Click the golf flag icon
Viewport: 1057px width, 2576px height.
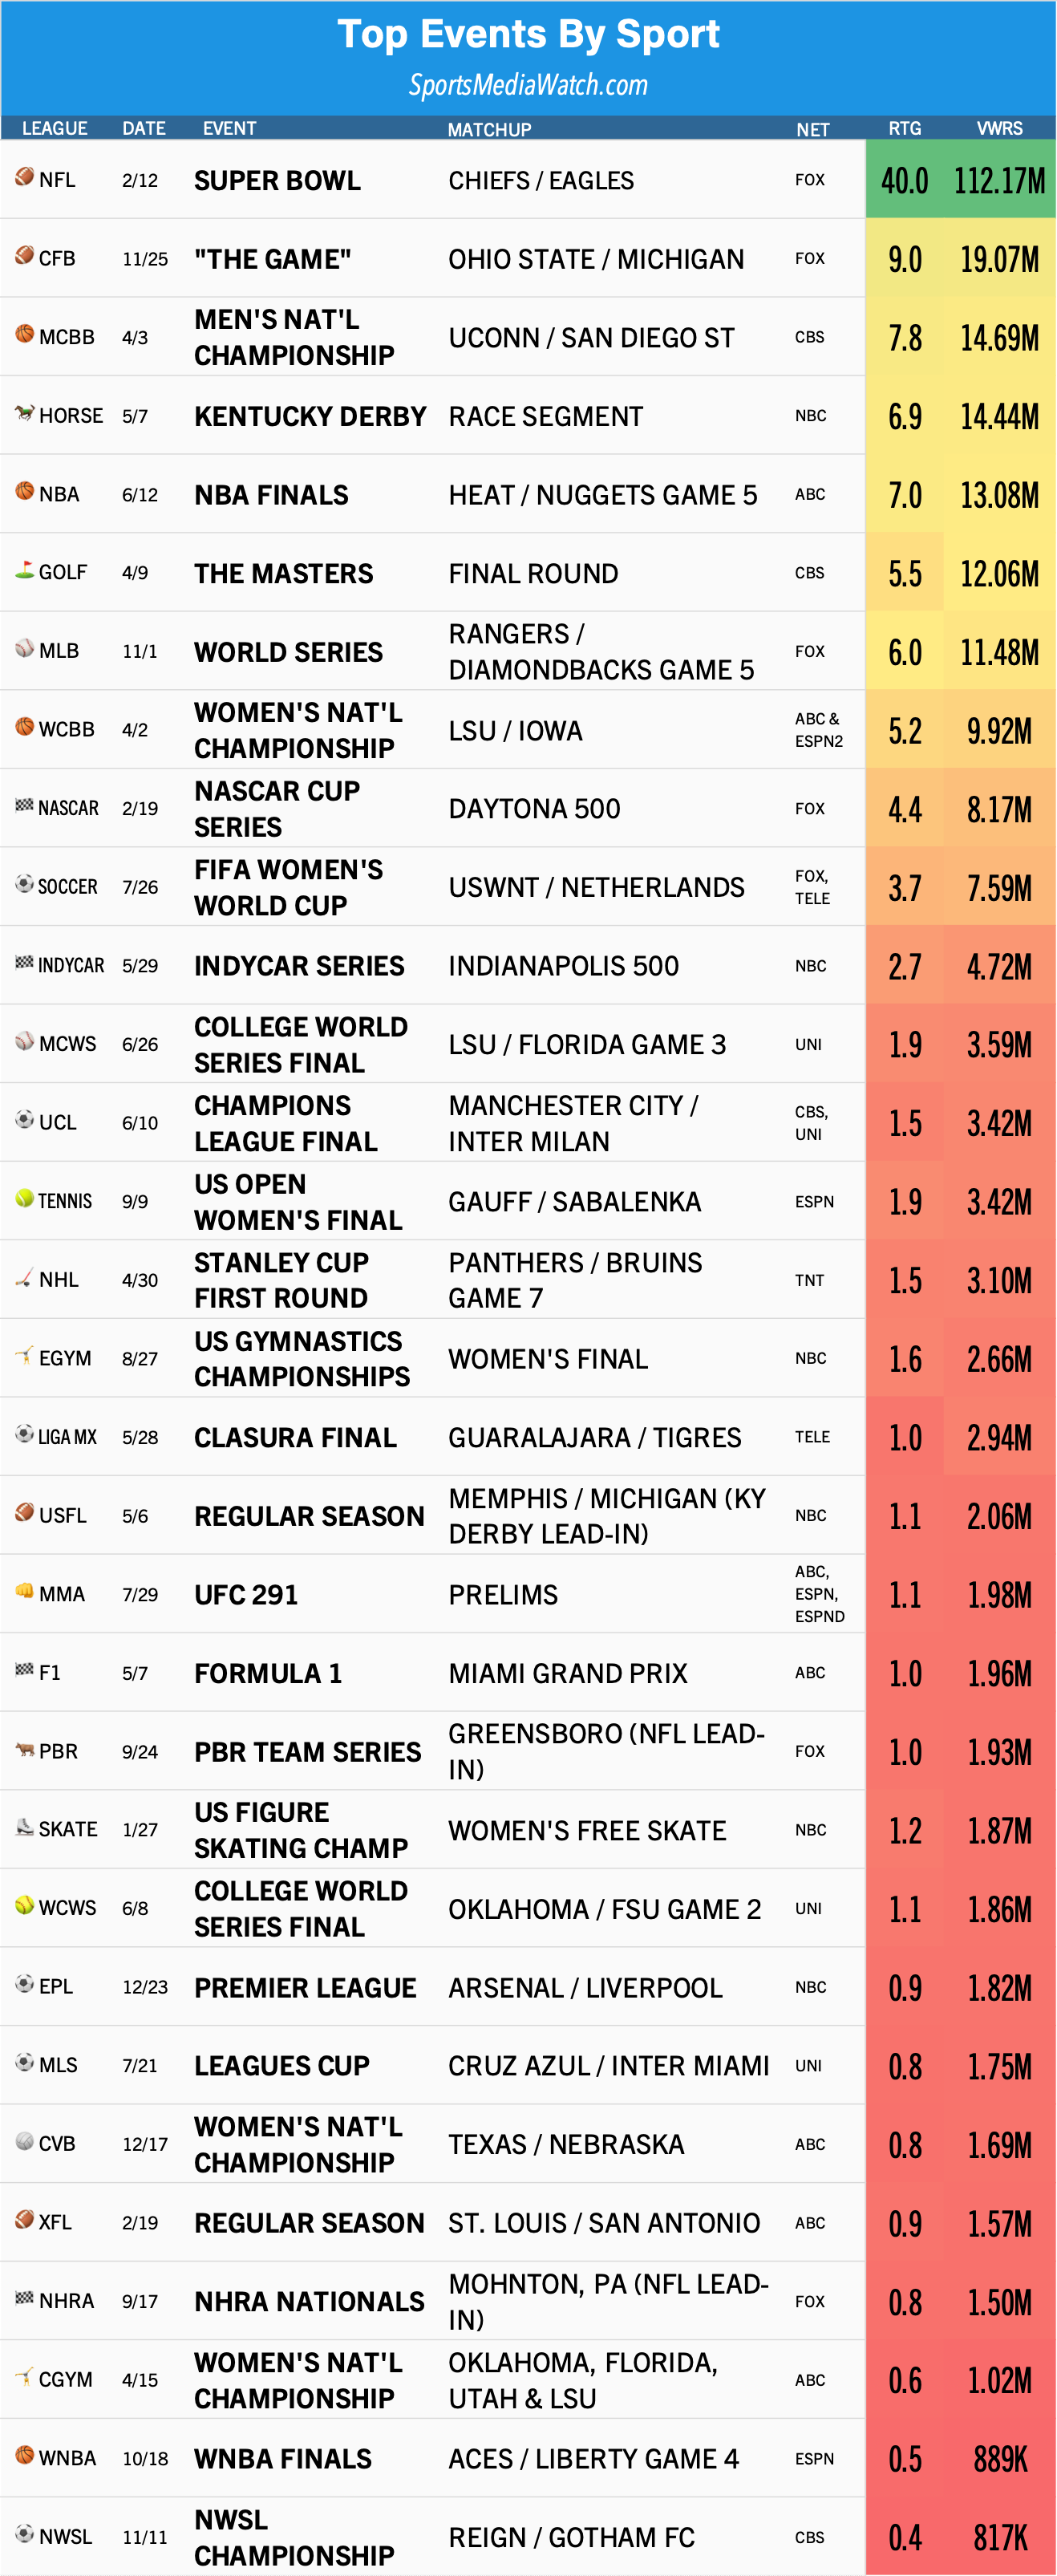click(x=25, y=570)
